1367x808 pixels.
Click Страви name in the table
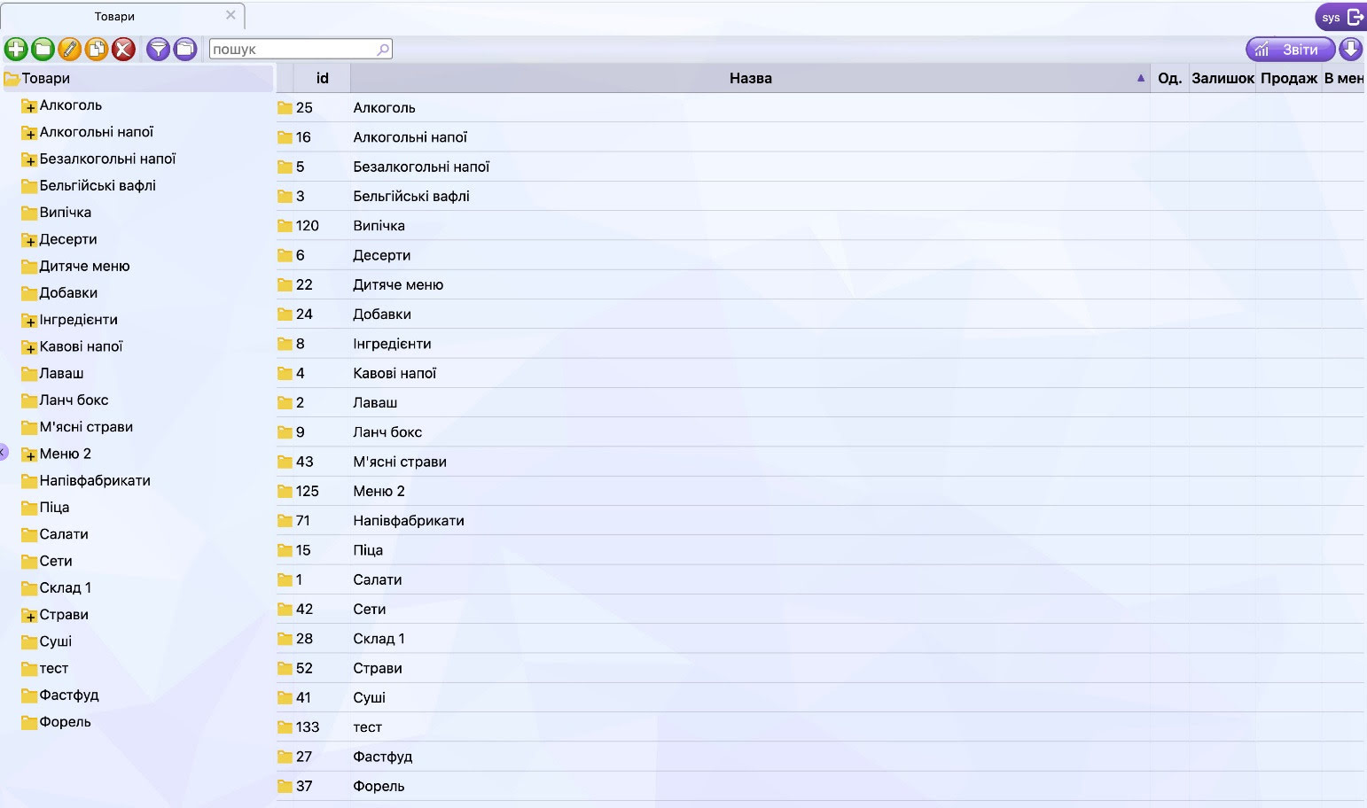click(378, 668)
